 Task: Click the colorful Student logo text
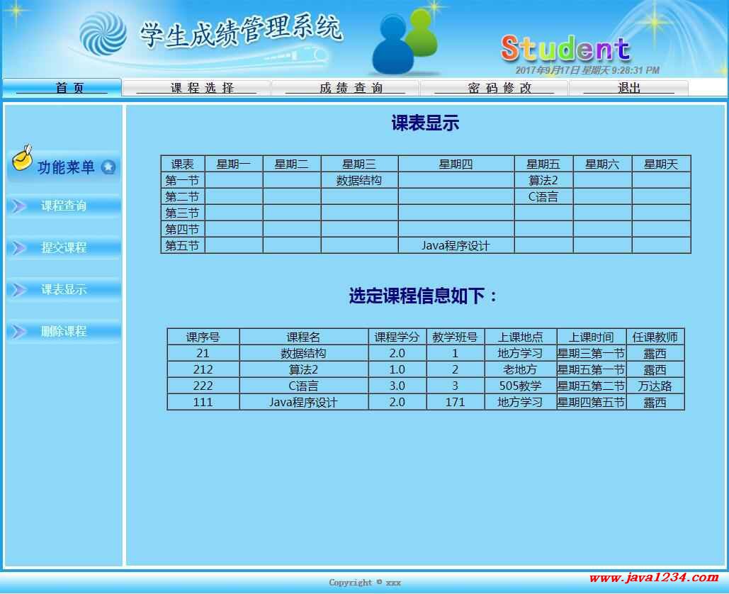tap(565, 48)
